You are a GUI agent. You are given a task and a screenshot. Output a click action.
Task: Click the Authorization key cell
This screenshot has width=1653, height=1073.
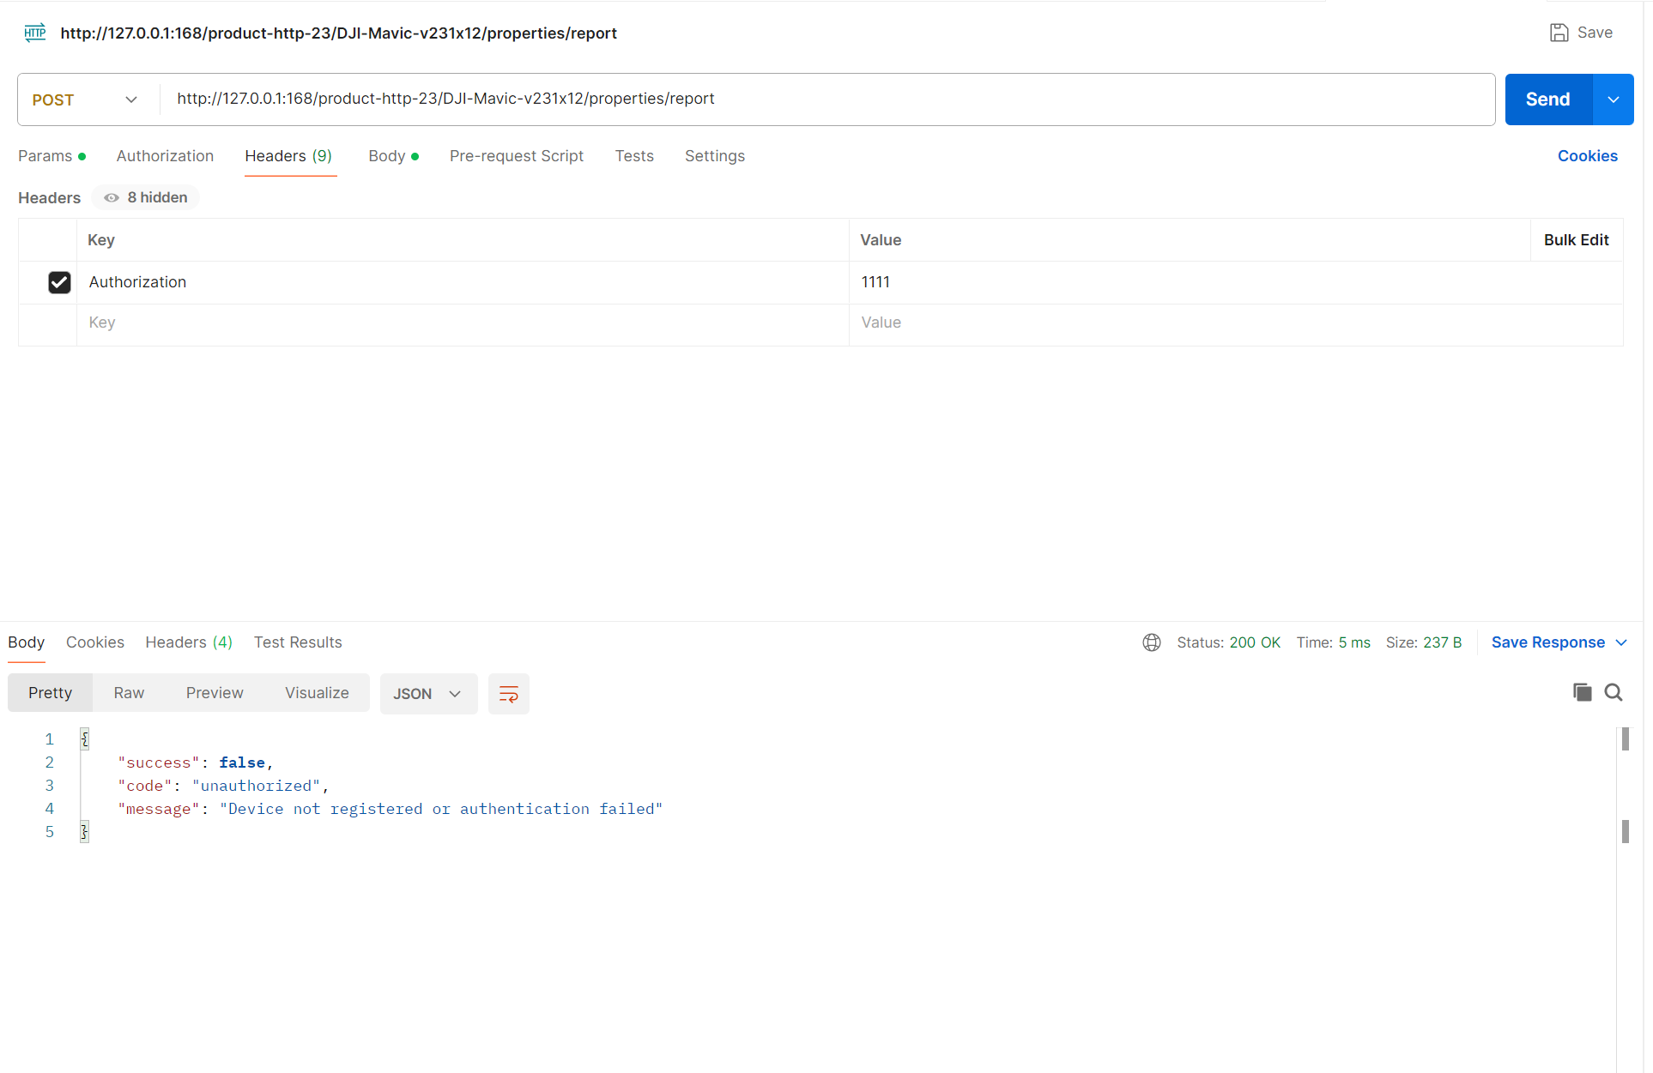pyautogui.click(x=463, y=282)
